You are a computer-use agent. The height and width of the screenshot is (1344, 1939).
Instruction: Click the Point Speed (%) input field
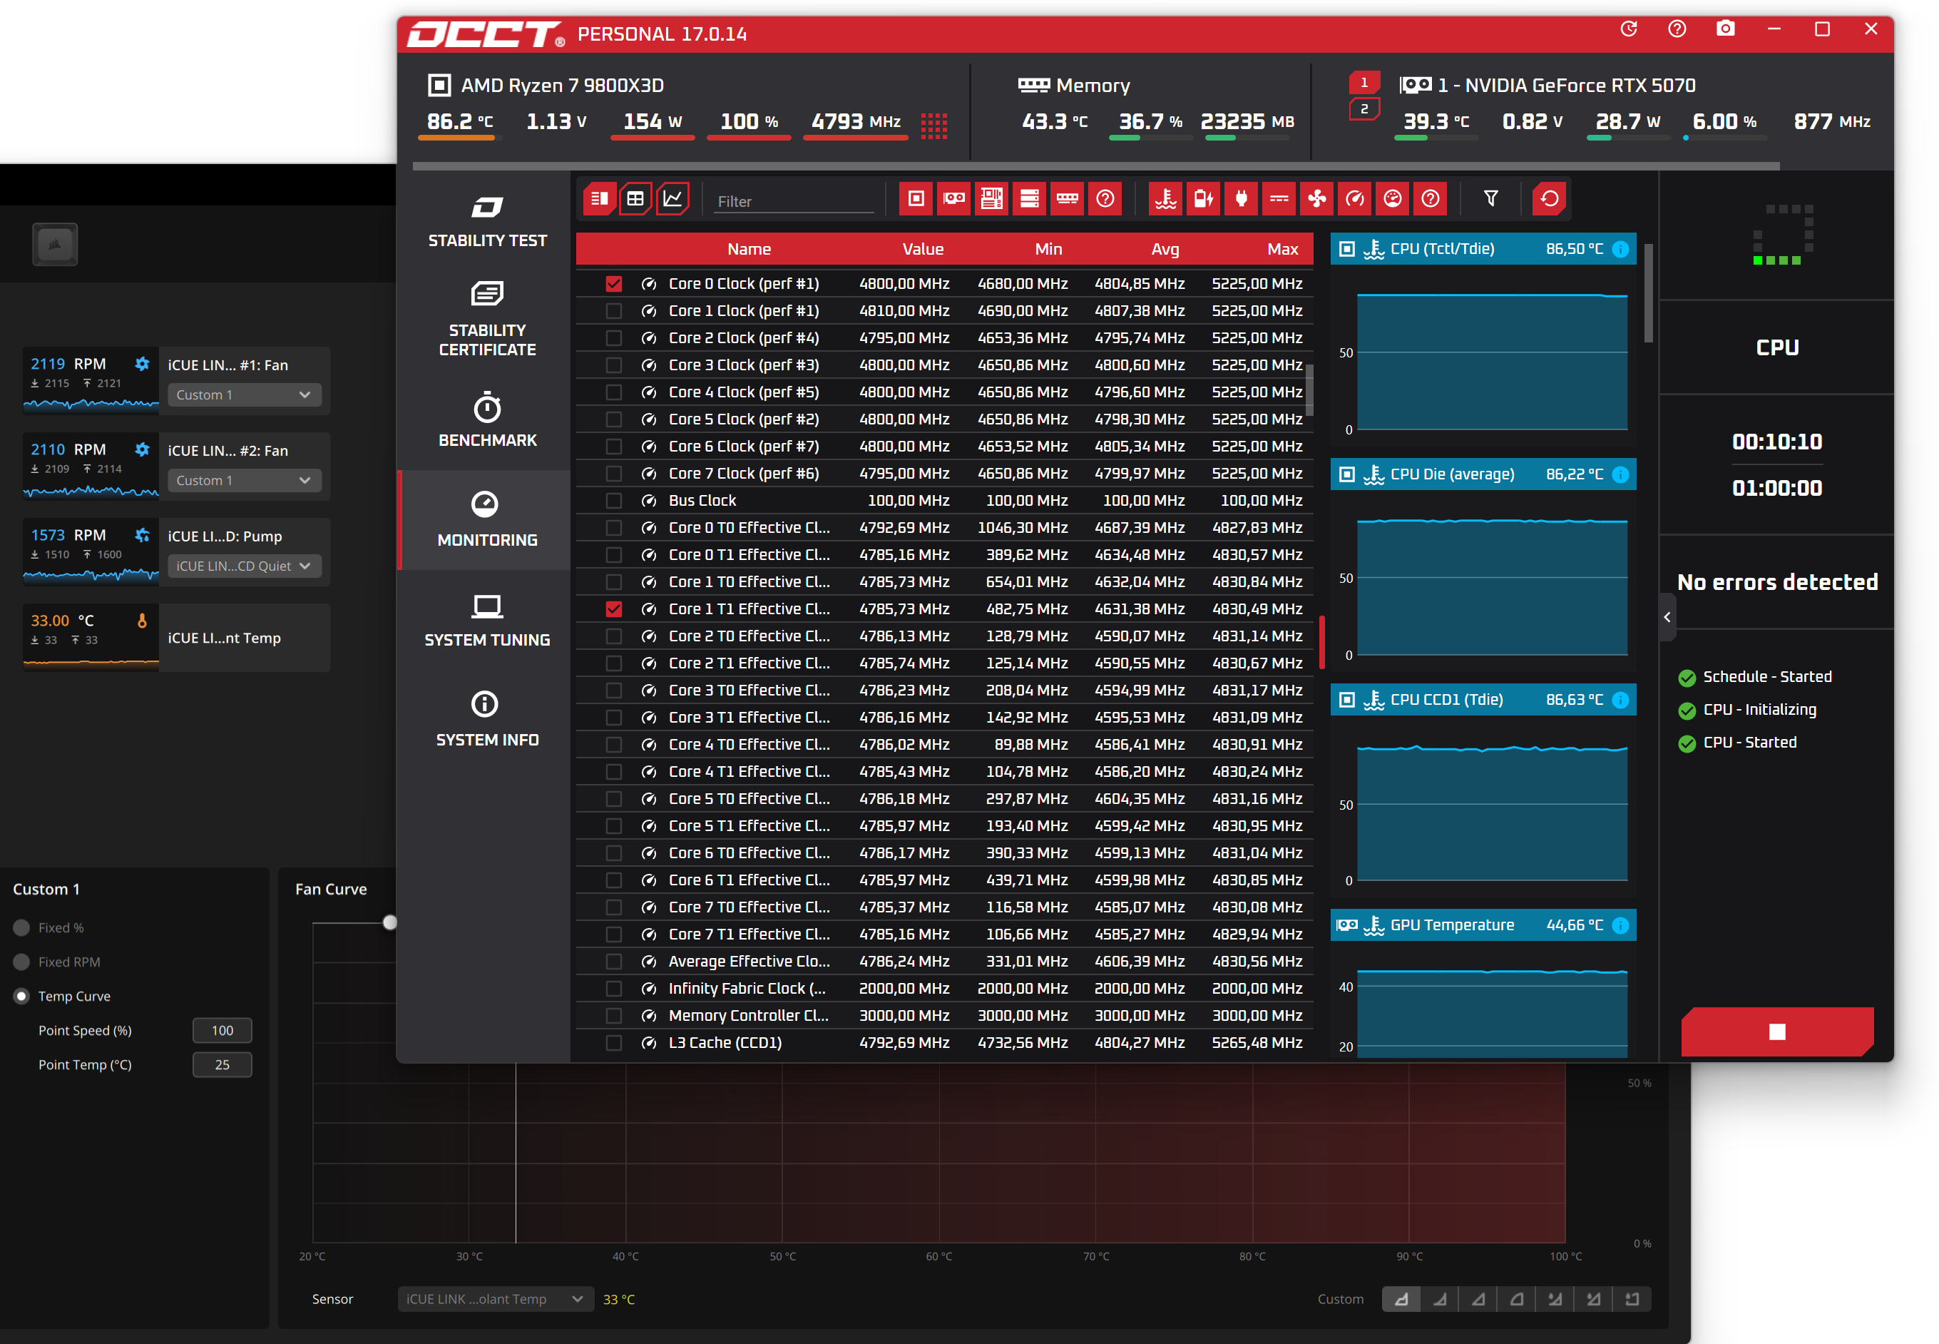coord(222,1031)
